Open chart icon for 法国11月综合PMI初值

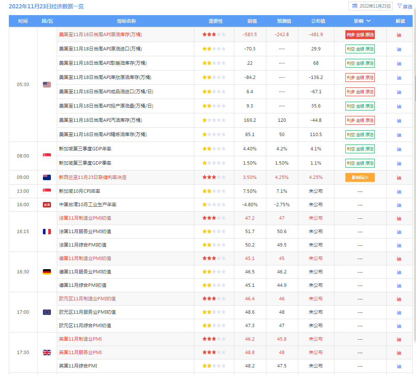(399, 245)
